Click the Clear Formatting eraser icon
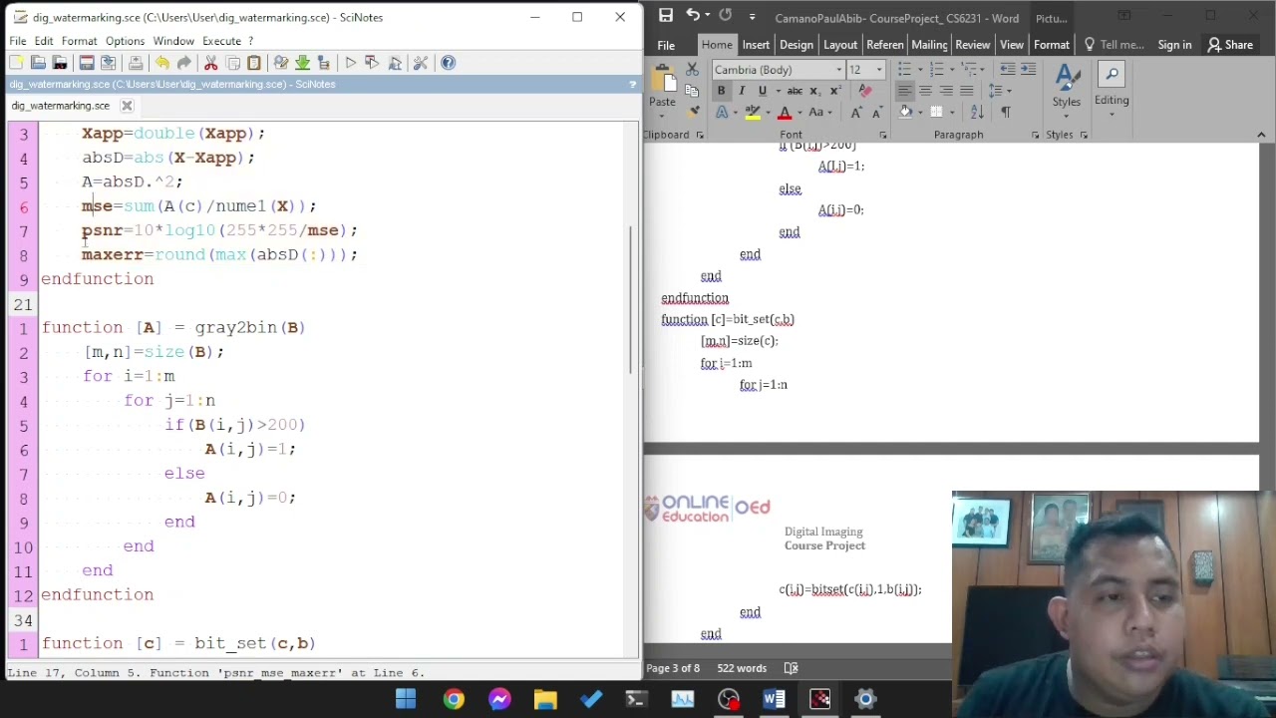This screenshot has width=1276, height=718. coord(864,91)
